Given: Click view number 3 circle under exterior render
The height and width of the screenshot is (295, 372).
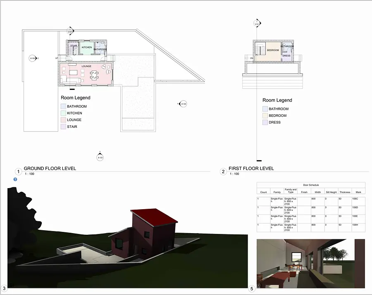Looking at the screenshot, I should click(x=4, y=288).
